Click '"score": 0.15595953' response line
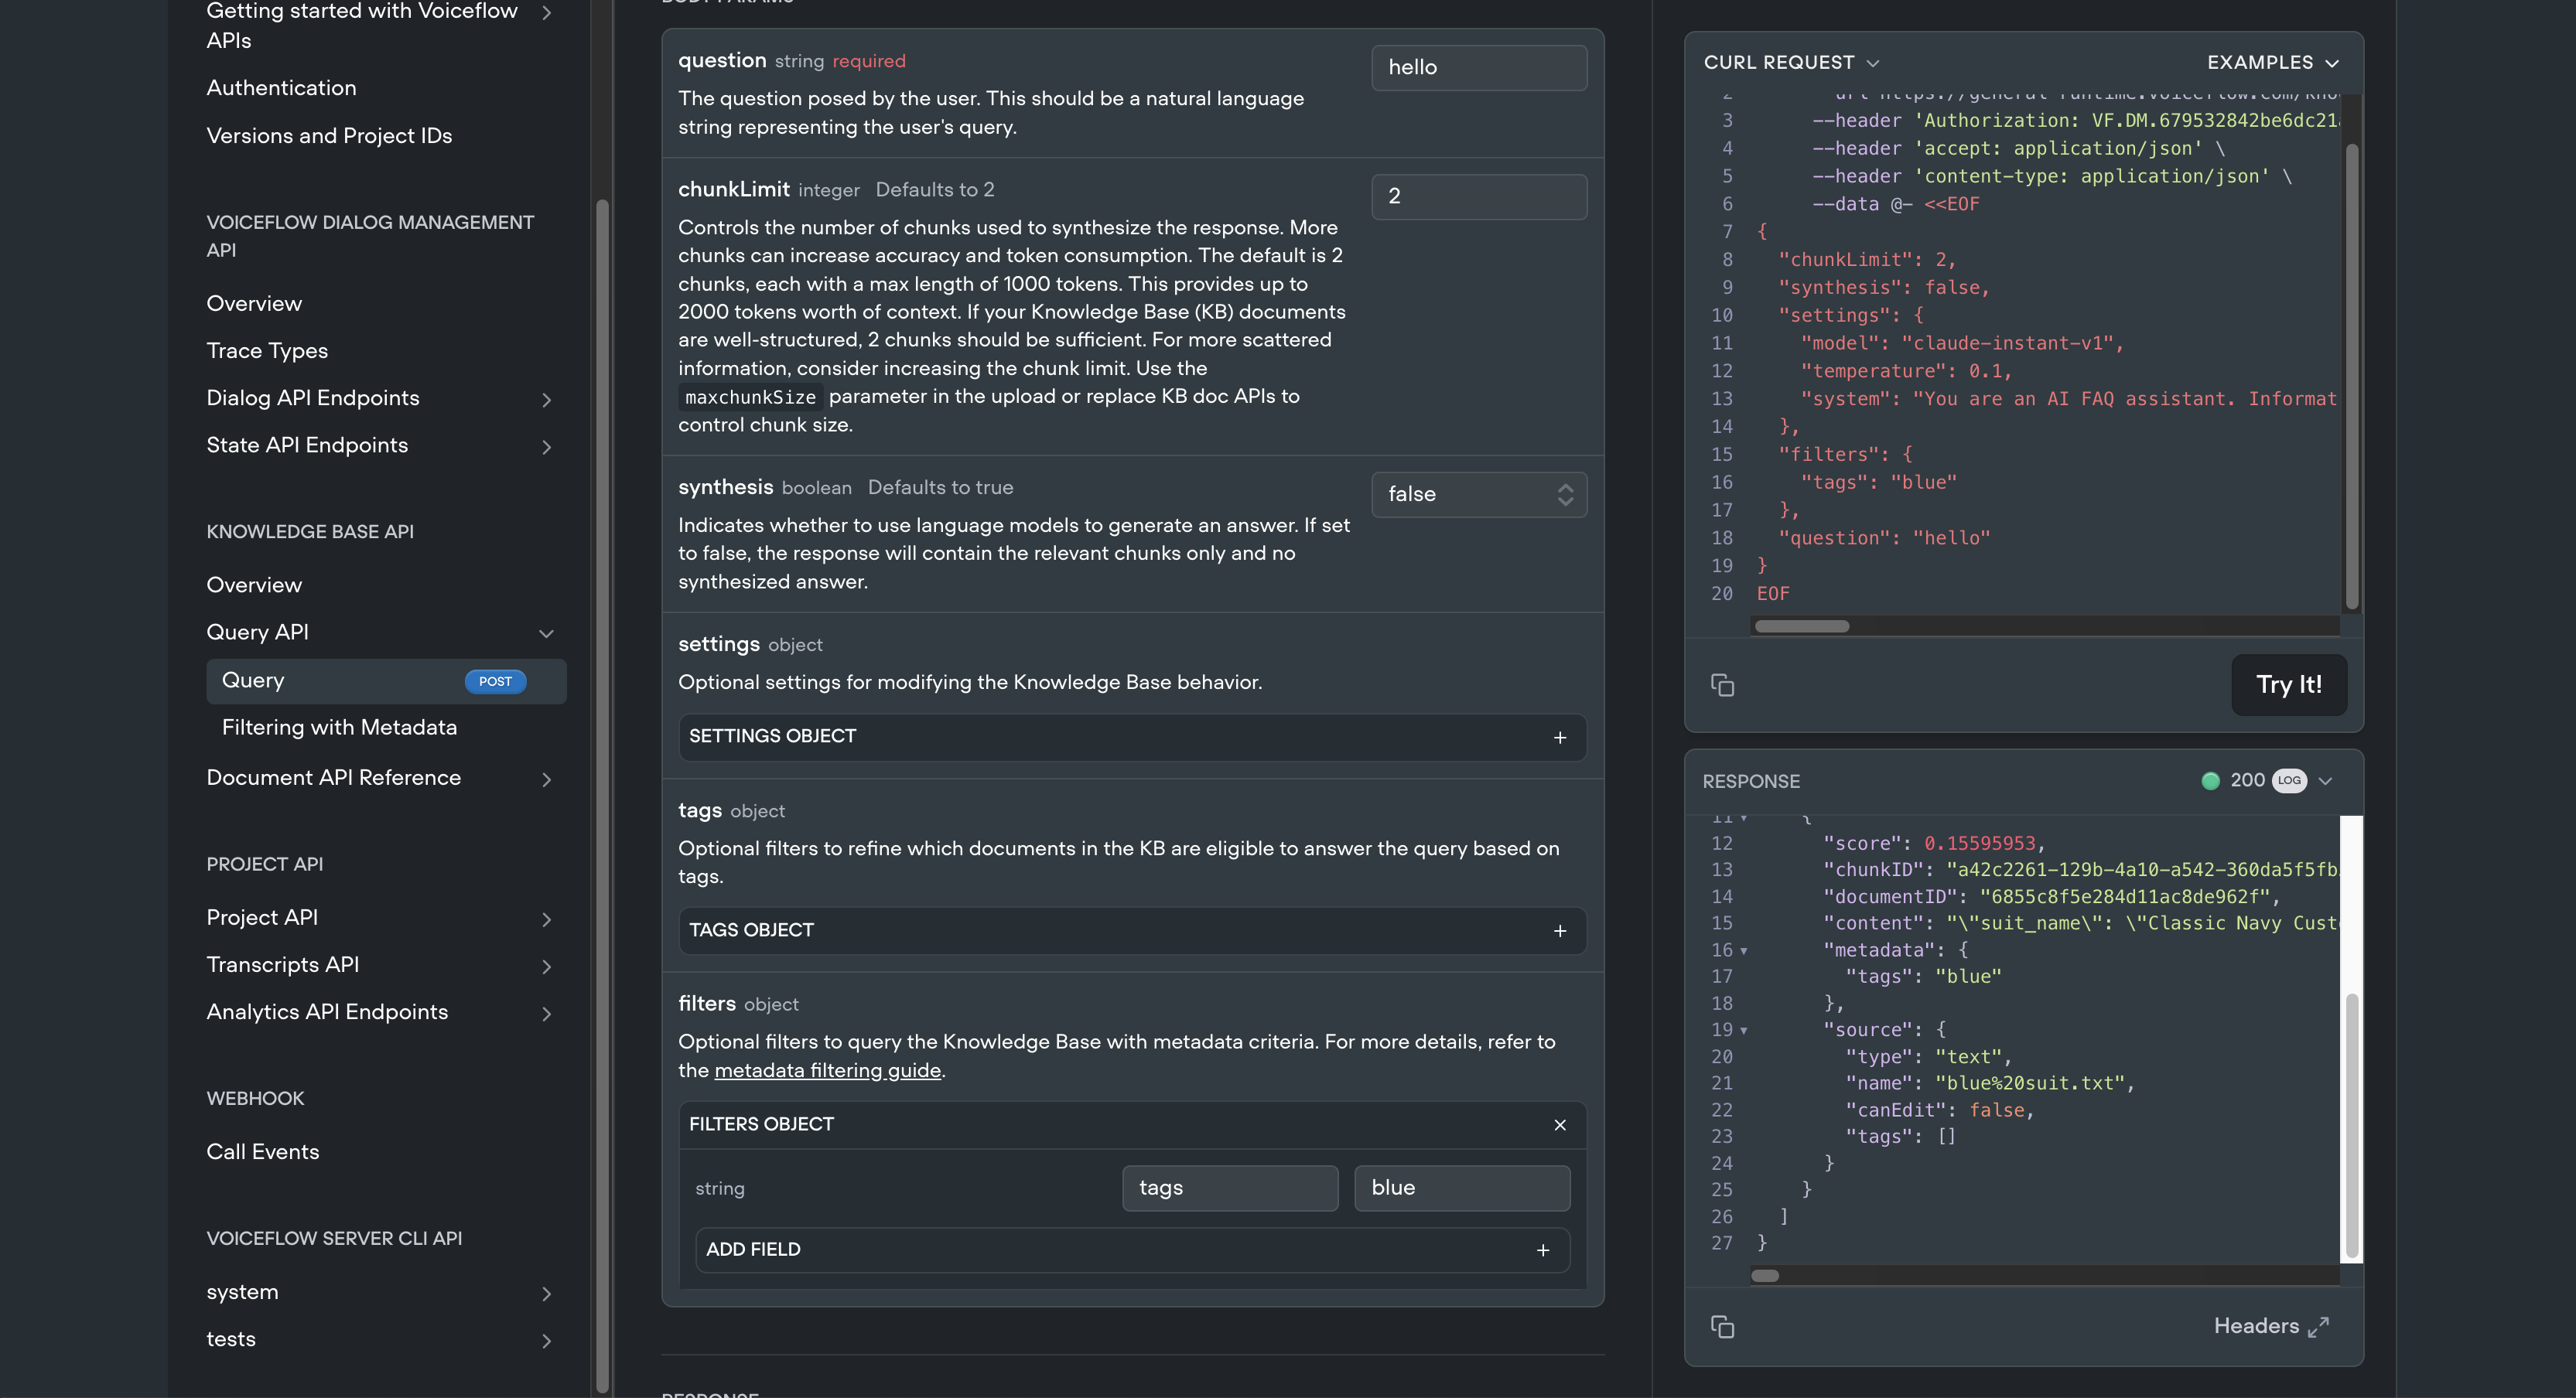This screenshot has width=2576, height=1398. point(1934,844)
